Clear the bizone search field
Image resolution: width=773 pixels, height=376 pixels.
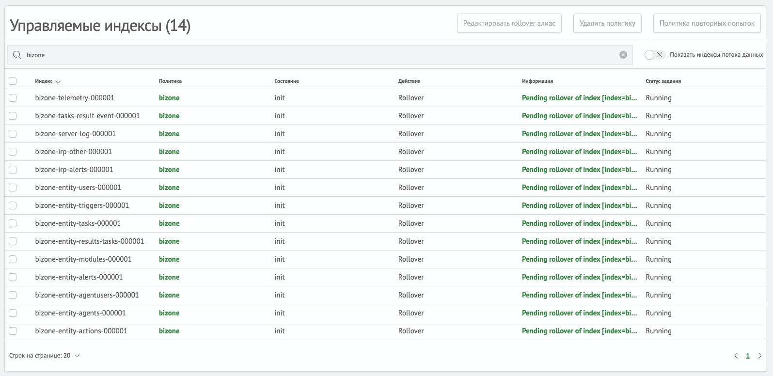623,55
